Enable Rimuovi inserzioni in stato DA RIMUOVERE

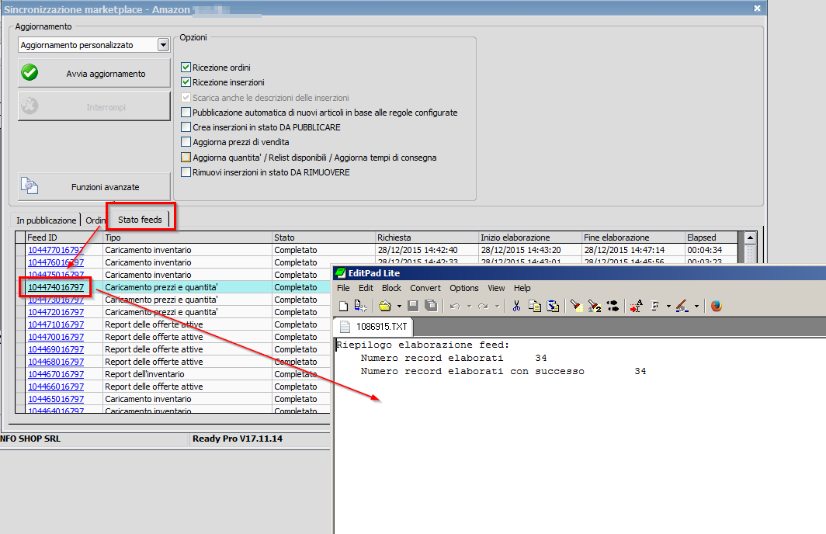pos(186,172)
